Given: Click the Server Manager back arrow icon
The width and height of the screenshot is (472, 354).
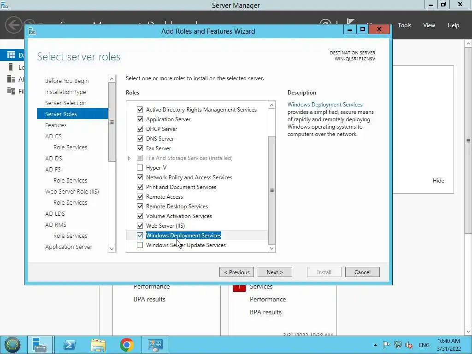Looking at the screenshot, I should (x=13, y=25).
